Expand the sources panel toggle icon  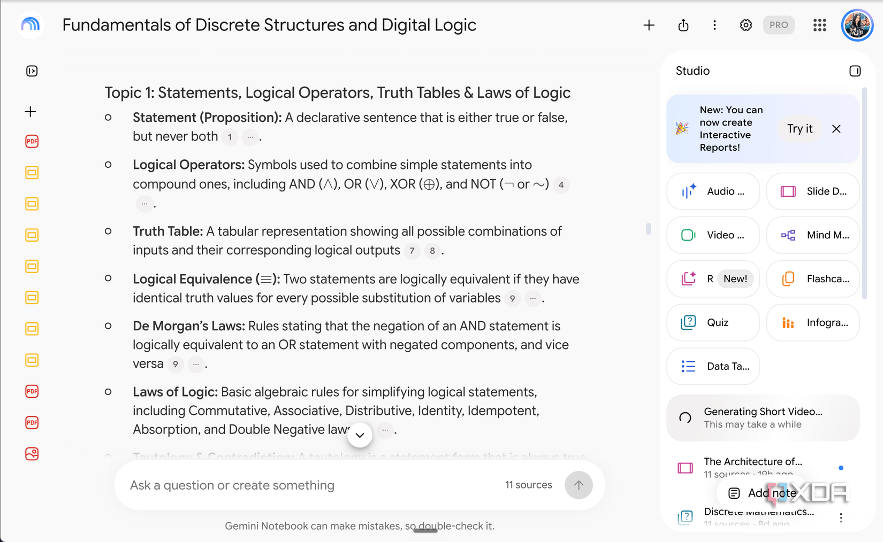pyautogui.click(x=32, y=71)
